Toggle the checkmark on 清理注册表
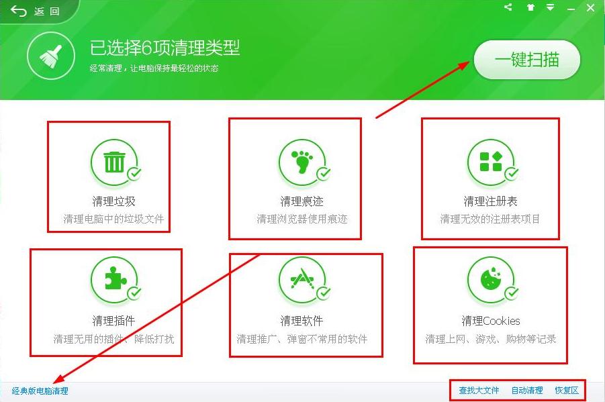The height and width of the screenshot is (402, 605). (x=512, y=174)
